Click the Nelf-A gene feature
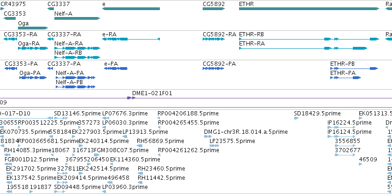The width and height of the screenshot is (392, 194). tap(77, 18)
